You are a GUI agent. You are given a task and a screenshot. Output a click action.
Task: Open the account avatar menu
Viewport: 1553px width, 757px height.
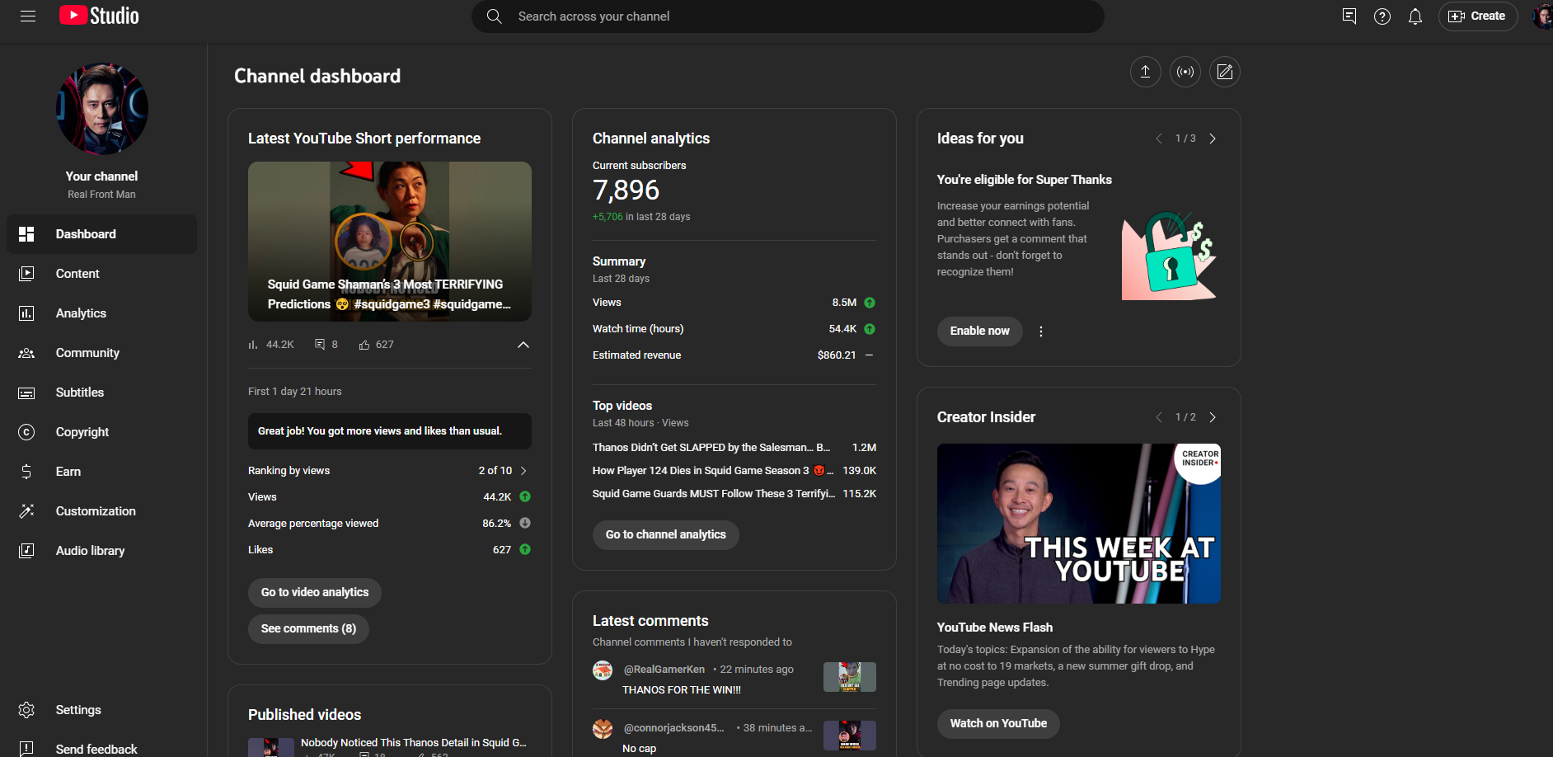(x=1541, y=16)
